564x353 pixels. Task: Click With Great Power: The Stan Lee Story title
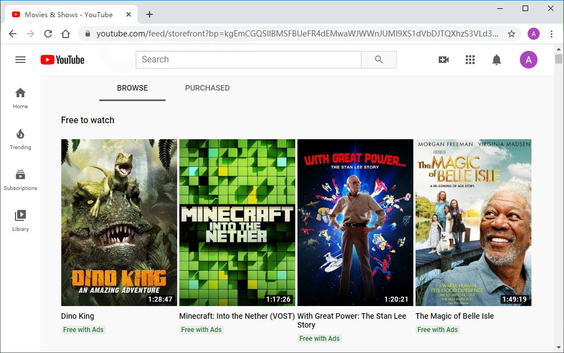(x=352, y=320)
